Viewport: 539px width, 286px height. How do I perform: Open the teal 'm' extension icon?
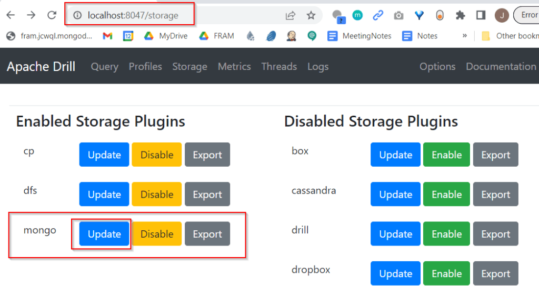pyautogui.click(x=357, y=15)
